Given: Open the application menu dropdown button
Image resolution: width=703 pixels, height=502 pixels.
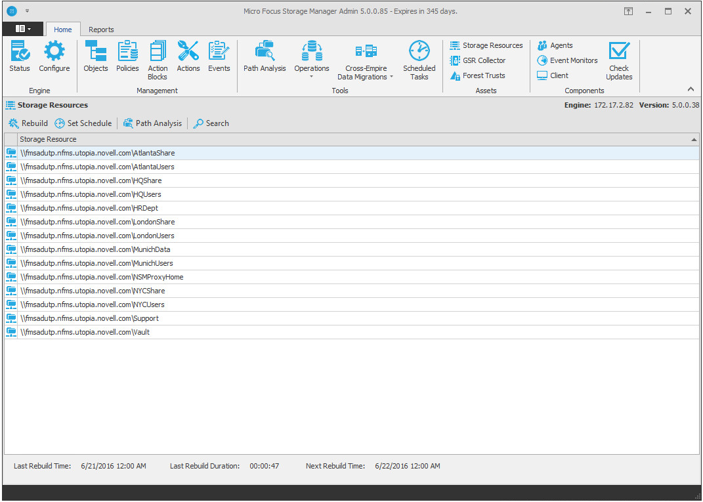Looking at the screenshot, I should coord(23,29).
